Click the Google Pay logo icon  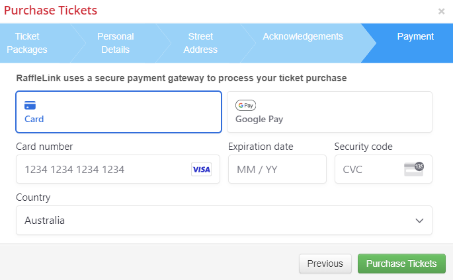(246, 105)
